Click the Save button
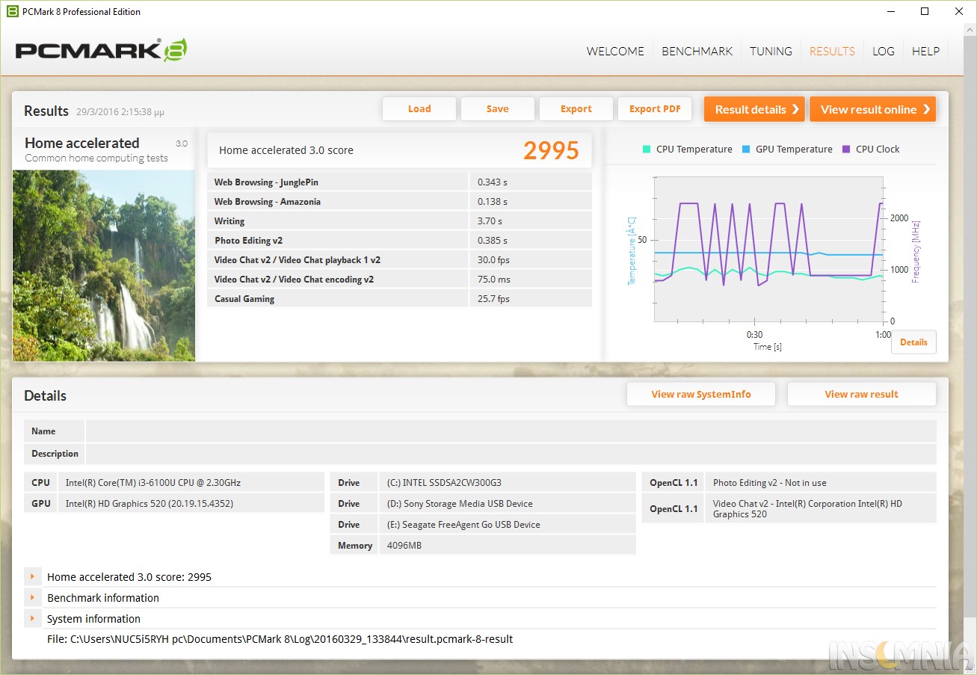977x675 pixels. pyautogui.click(x=498, y=109)
